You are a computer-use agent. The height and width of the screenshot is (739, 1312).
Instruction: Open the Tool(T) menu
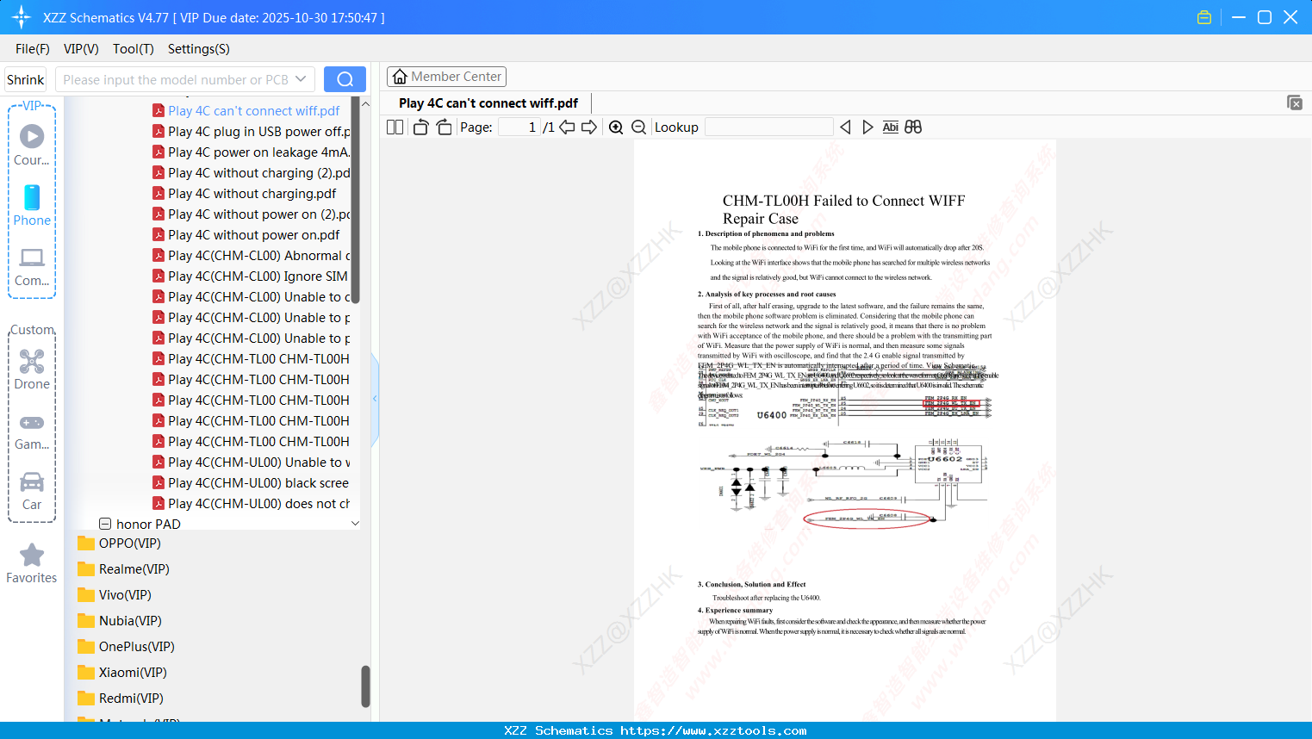(x=134, y=49)
